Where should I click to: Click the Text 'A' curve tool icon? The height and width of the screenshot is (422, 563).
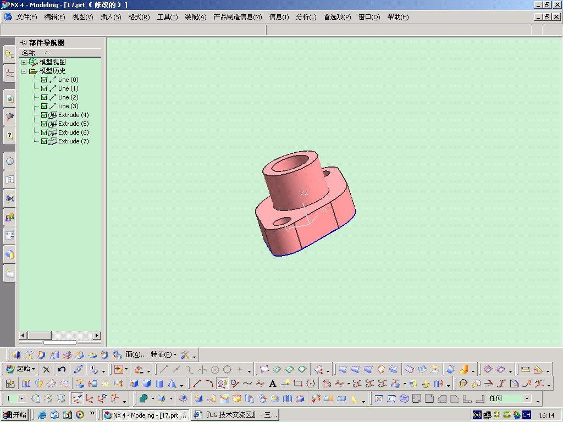(273, 384)
